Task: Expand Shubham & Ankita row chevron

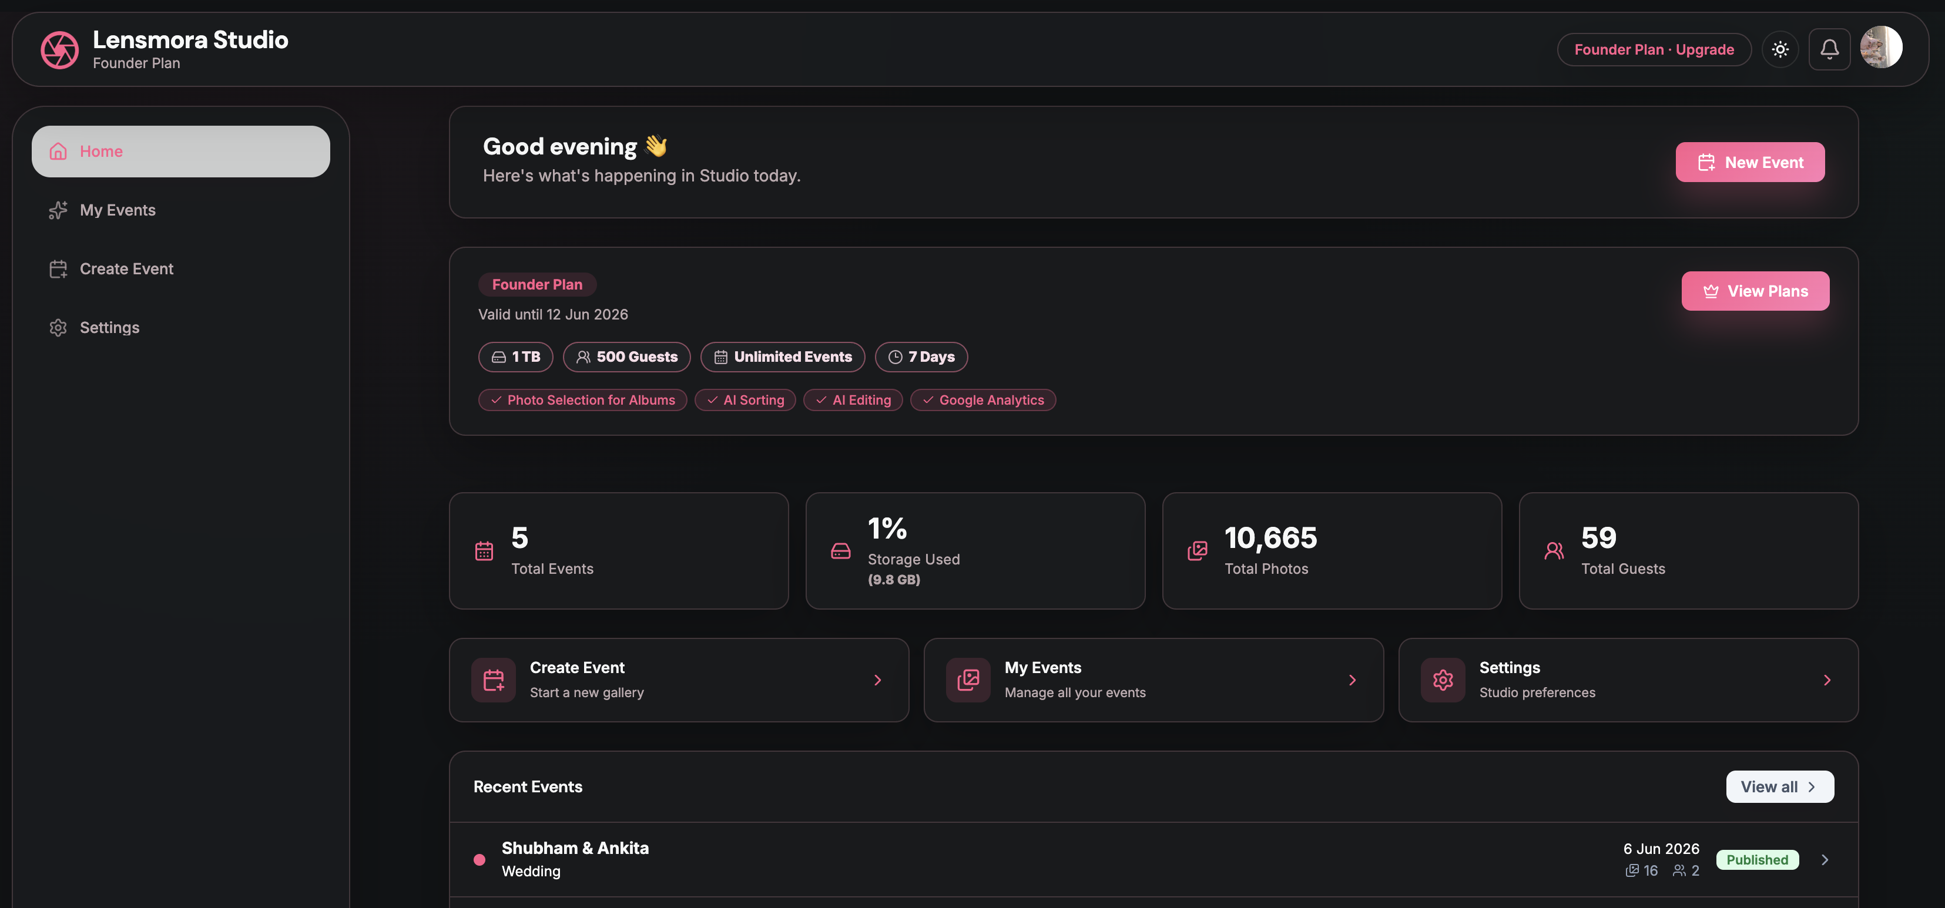Action: click(x=1825, y=860)
